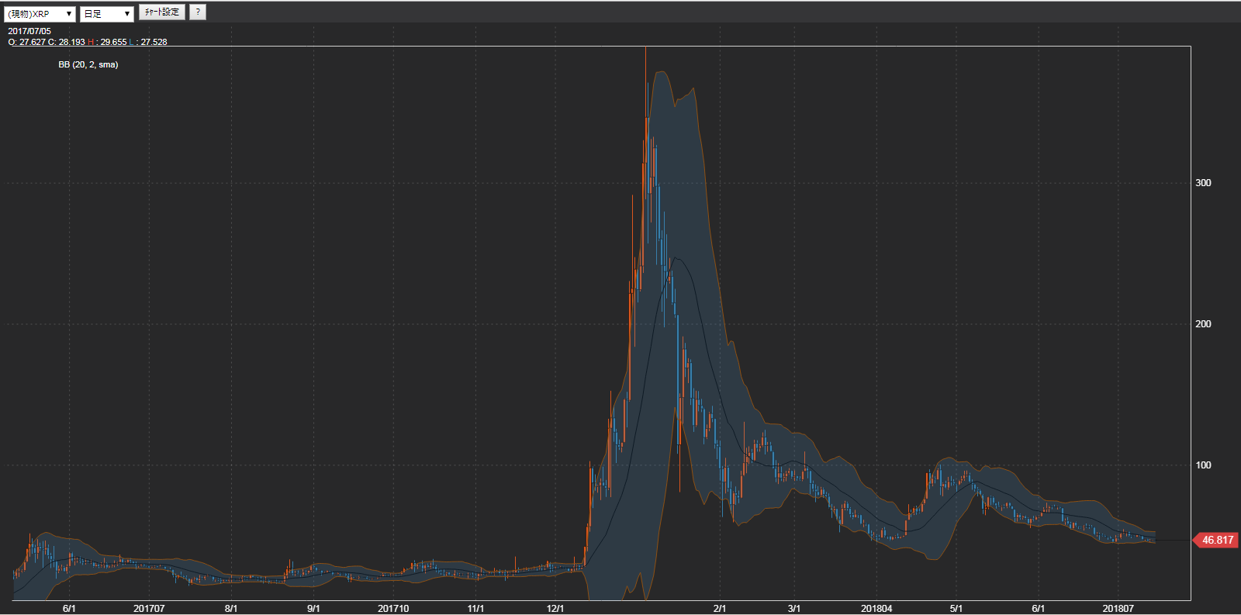Select the 8/1 date axis label

[231, 608]
